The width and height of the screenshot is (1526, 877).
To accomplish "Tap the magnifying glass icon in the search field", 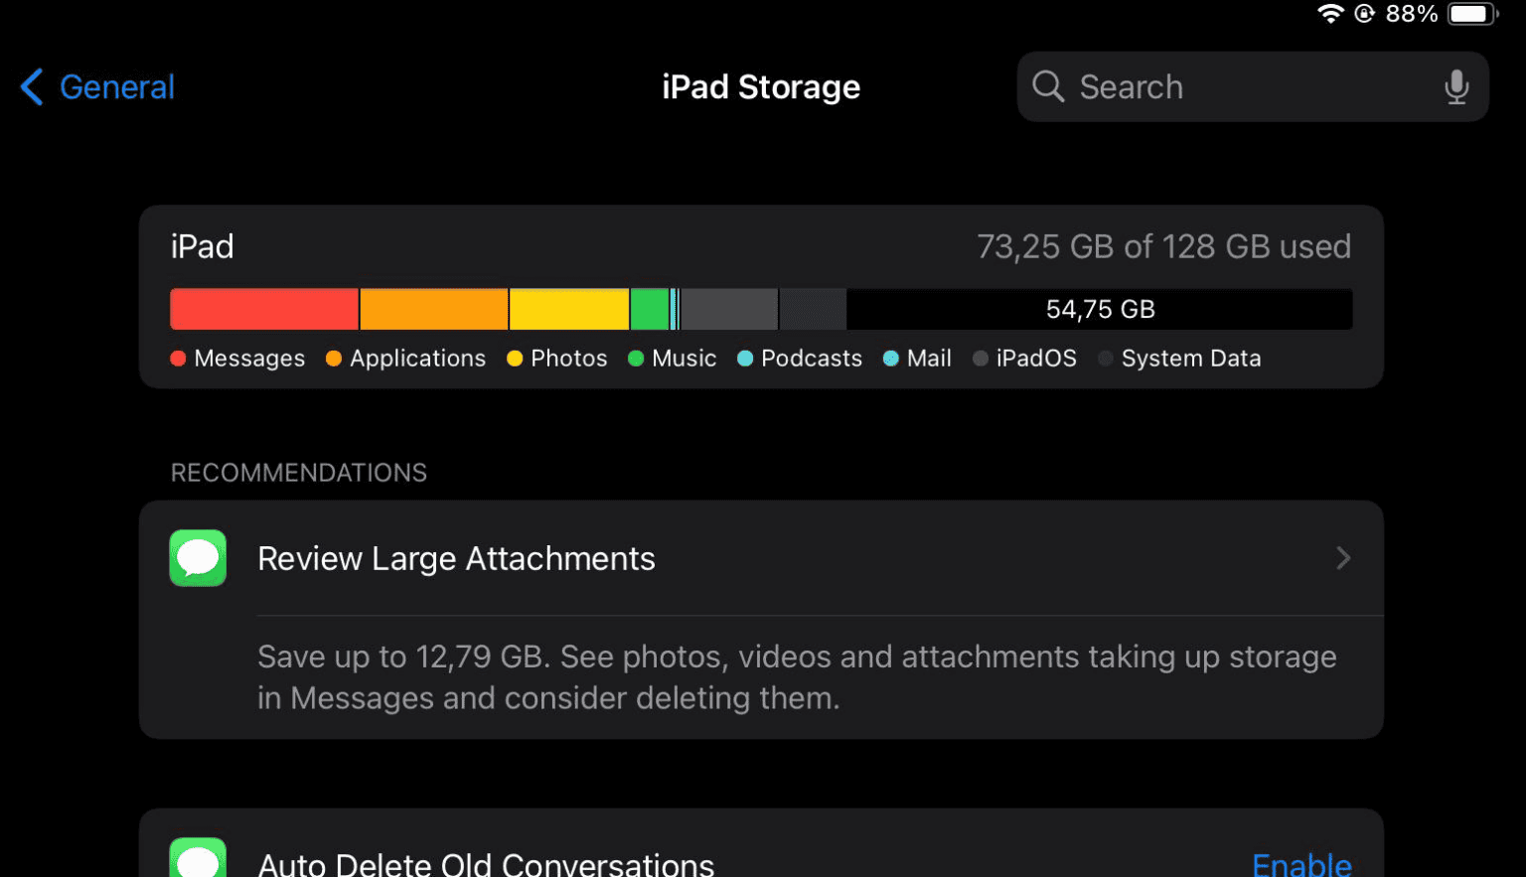I will [x=1048, y=86].
